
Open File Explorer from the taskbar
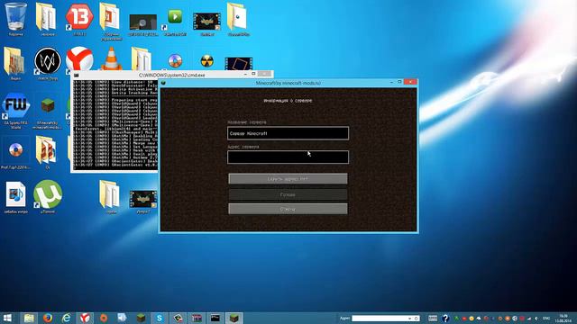point(29,318)
